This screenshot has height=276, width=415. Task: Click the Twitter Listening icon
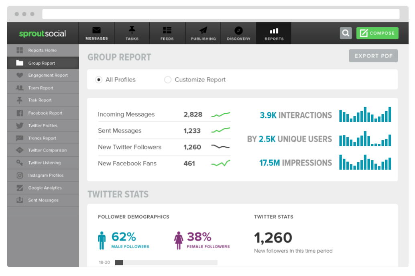point(20,163)
